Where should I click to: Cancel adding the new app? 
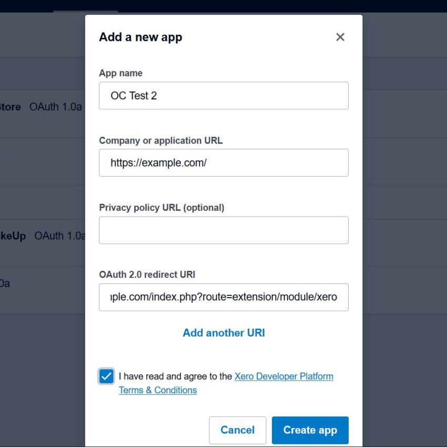coord(238,430)
